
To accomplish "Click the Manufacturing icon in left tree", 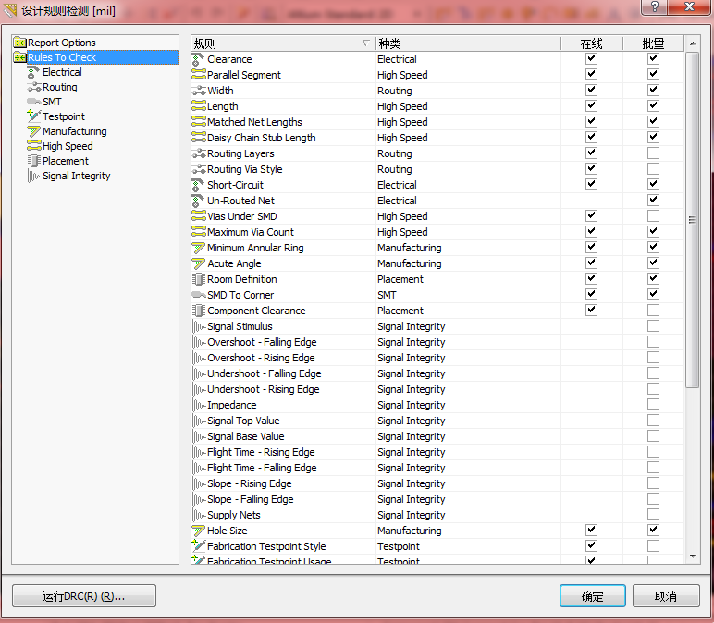I will point(34,131).
